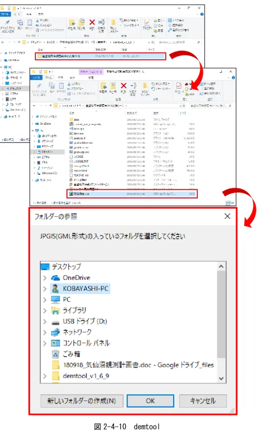Click the ネットワーク network icon
This screenshot has width=257, height=442.
(x=55, y=332)
